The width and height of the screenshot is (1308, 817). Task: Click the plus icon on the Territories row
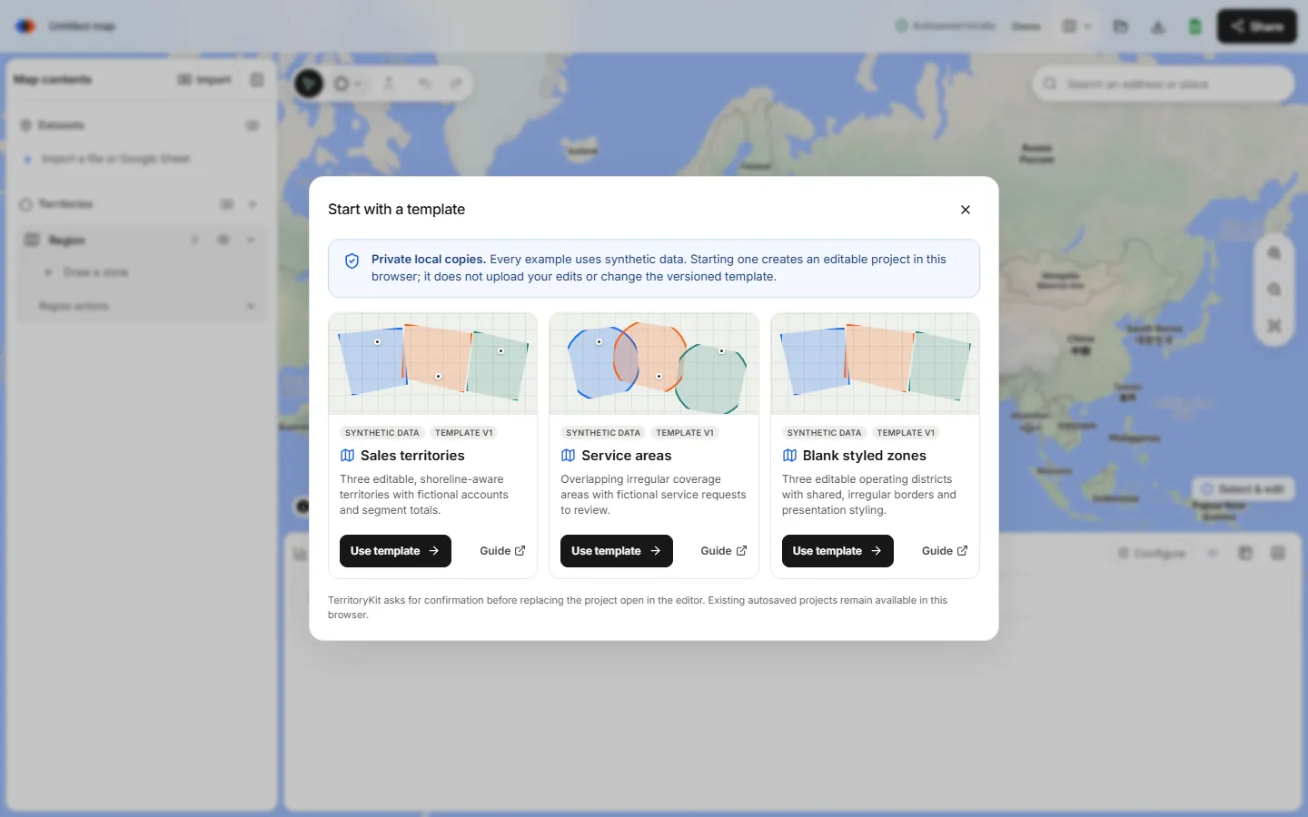253,204
